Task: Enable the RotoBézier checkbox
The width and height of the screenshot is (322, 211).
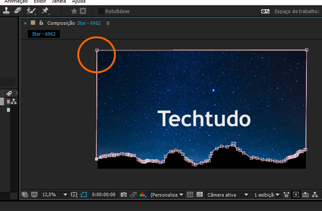Action: click(x=101, y=11)
